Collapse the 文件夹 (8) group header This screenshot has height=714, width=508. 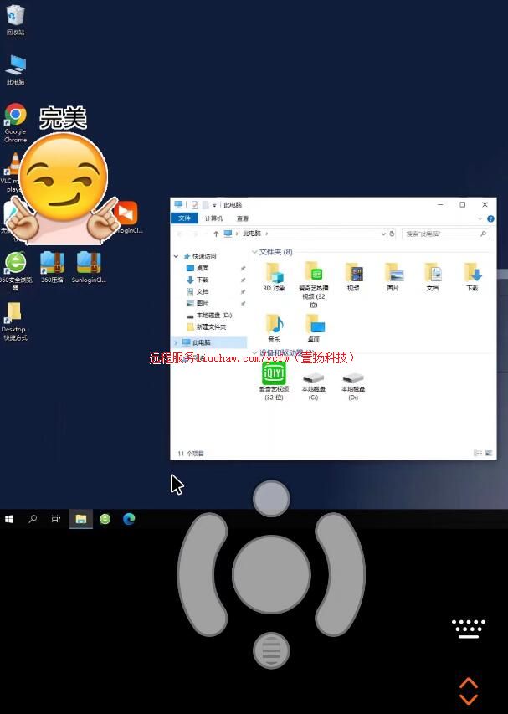[x=255, y=252]
